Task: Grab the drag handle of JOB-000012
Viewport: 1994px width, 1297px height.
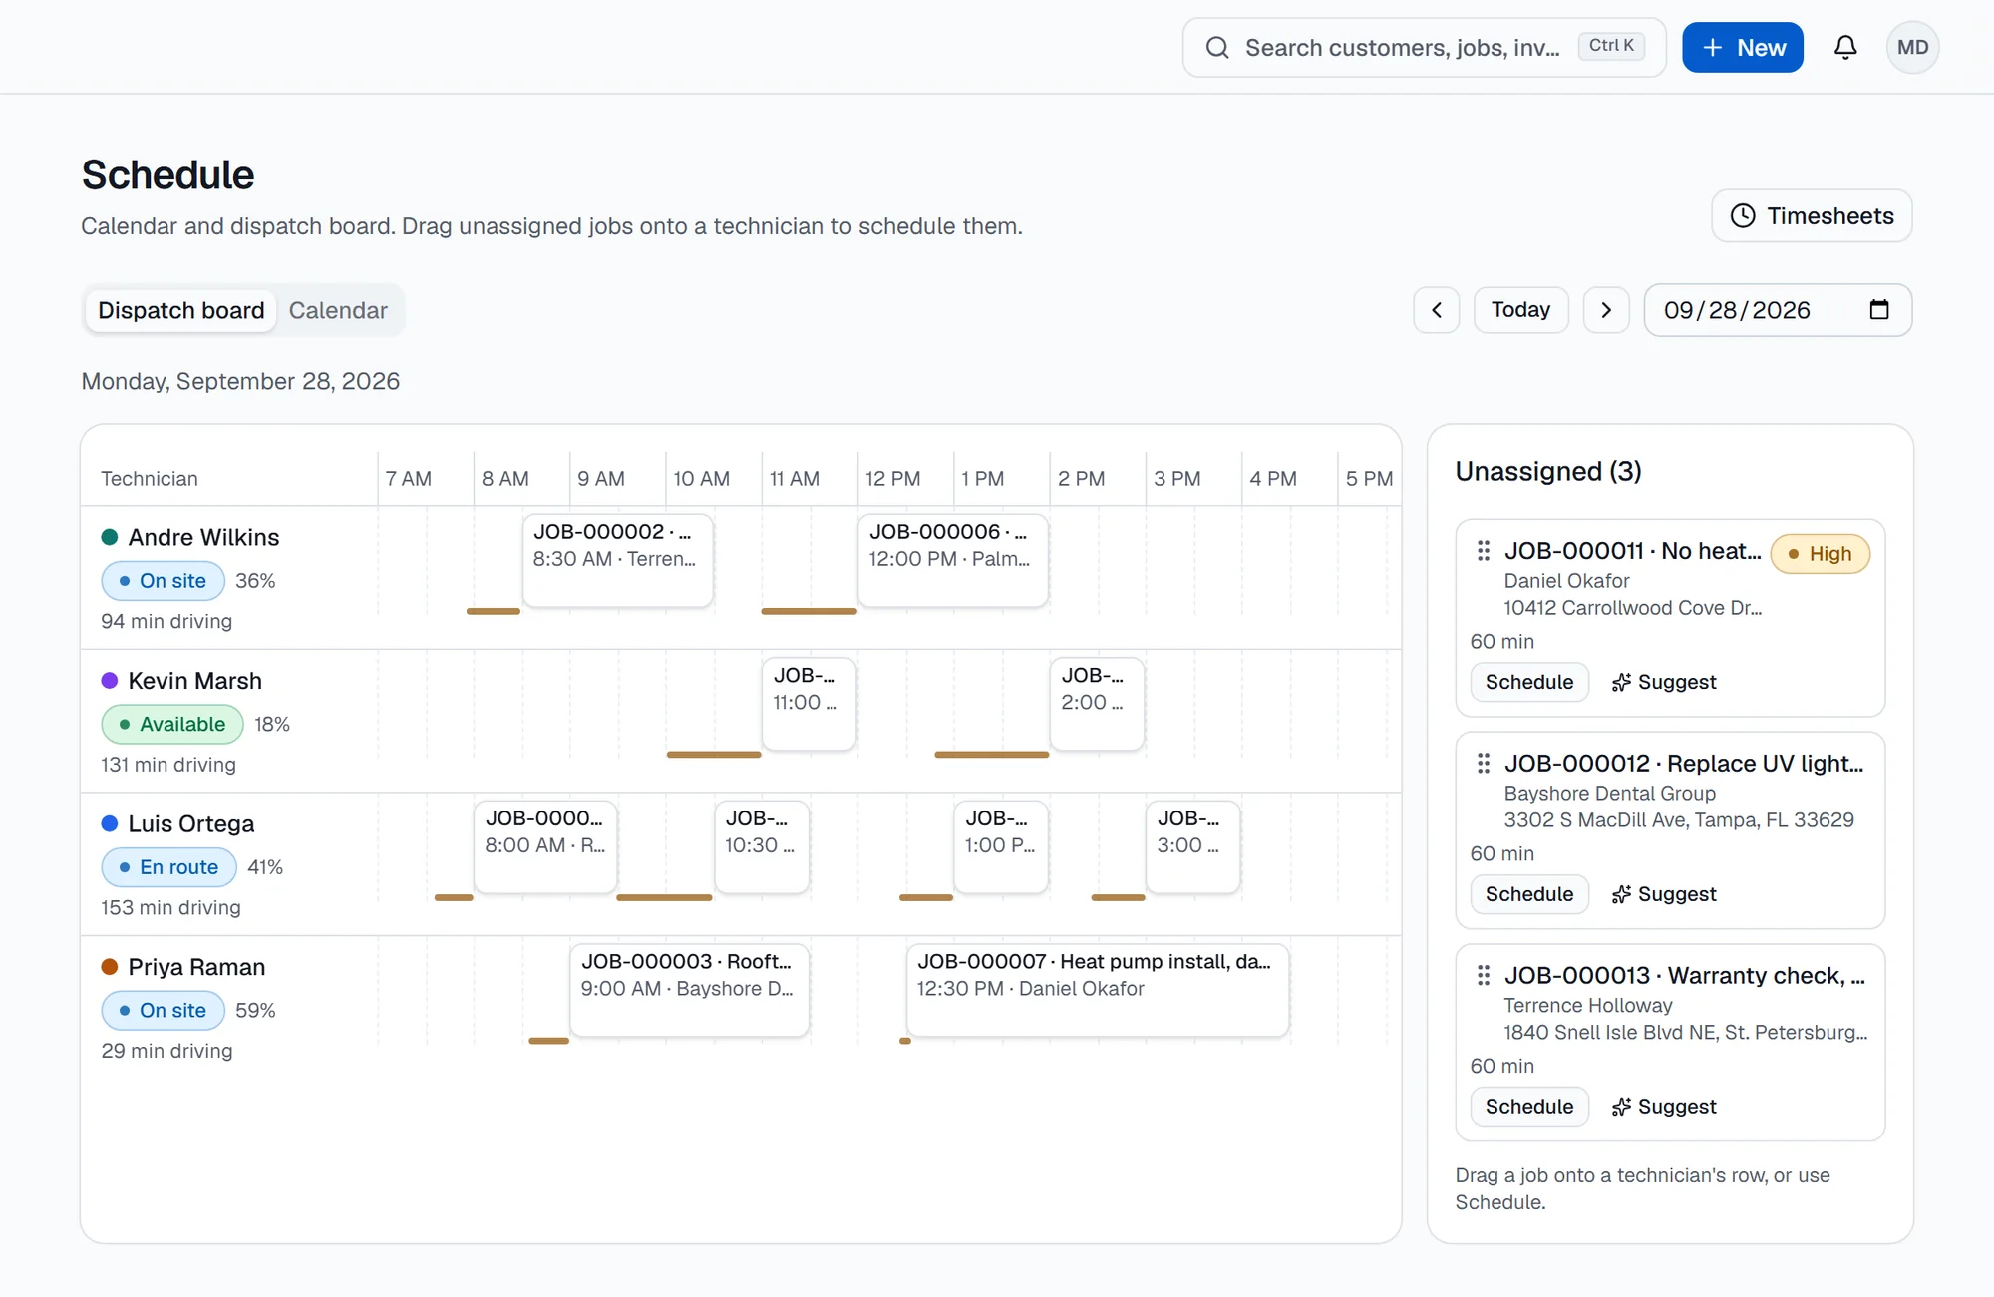Action: (1484, 764)
